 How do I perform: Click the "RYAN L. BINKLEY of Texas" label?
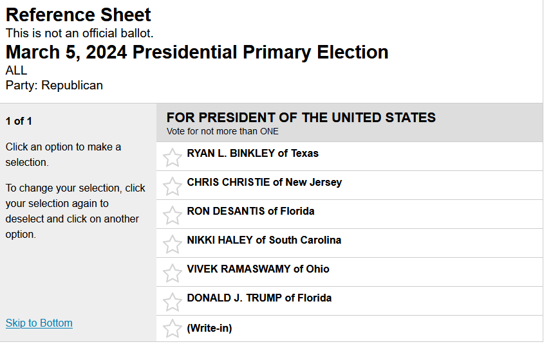tap(252, 153)
